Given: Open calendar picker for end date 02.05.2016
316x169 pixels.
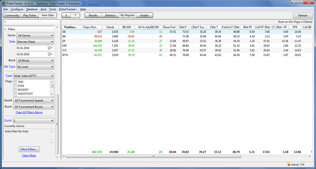Looking at the screenshot, I should (50, 54).
